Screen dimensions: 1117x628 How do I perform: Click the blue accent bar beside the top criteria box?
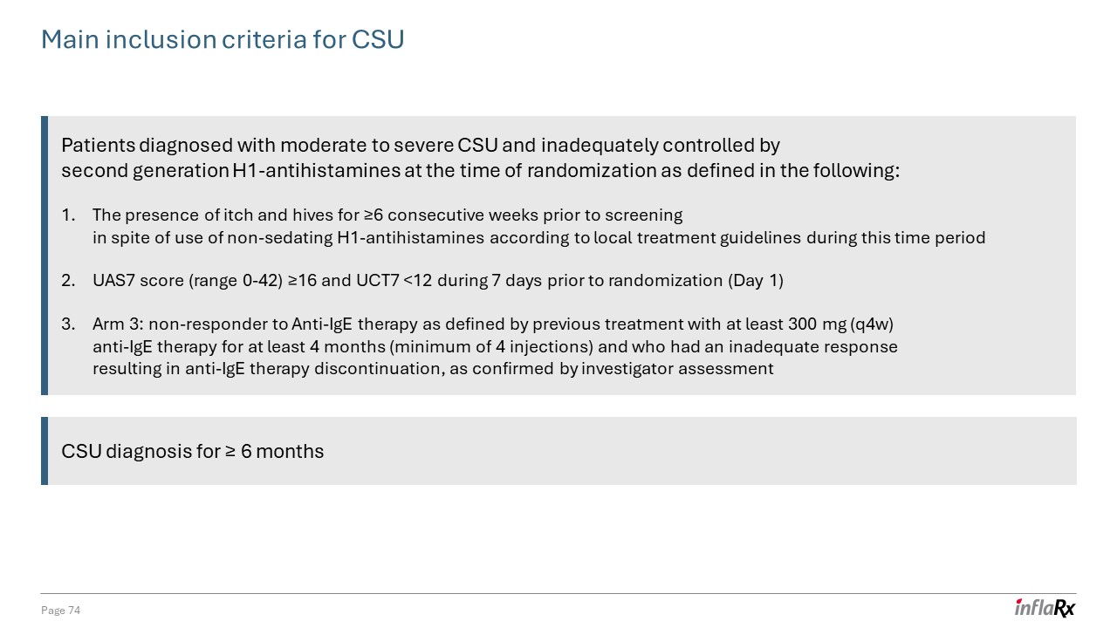pos(45,256)
